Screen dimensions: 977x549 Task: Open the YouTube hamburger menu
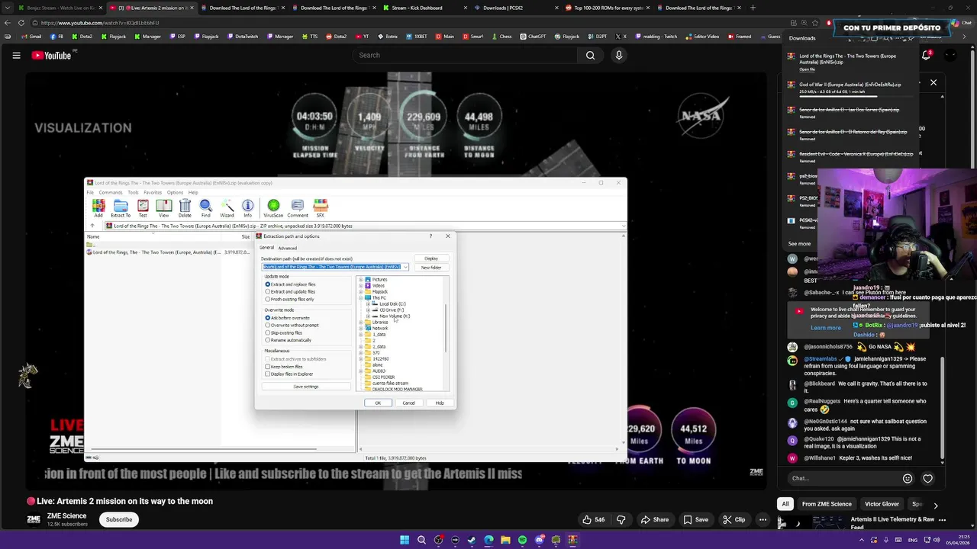click(x=16, y=55)
